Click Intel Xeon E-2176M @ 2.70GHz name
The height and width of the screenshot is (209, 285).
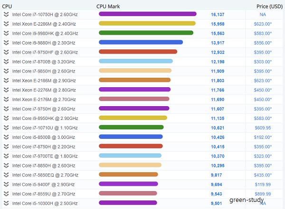click(x=44, y=100)
